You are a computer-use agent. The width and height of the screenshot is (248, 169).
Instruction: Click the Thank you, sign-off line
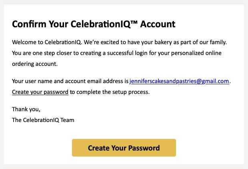pos(26,109)
